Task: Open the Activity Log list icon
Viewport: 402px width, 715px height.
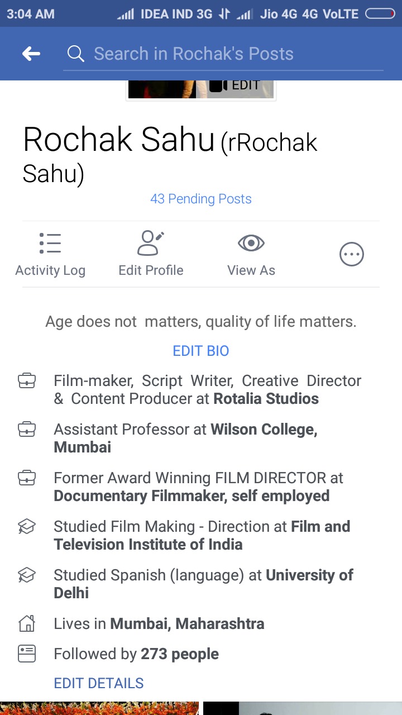Action: coord(50,244)
